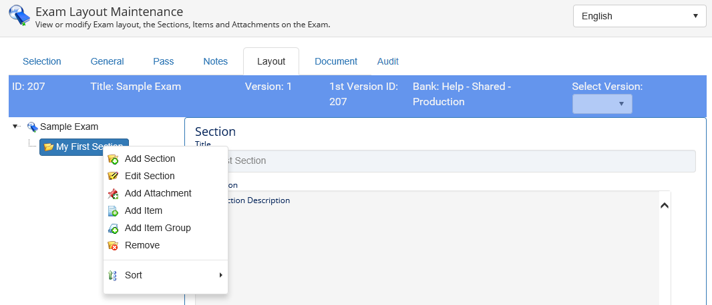Click the Sort icon in context menu
The width and height of the screenshot is (712, 305).
pos(113,276)
